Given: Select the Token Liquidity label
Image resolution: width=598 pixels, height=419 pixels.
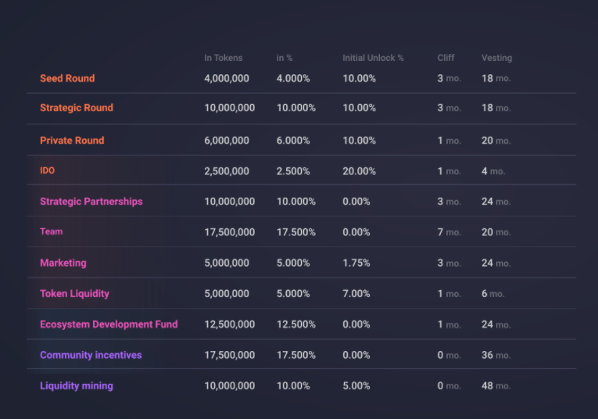Looking at the screenshot, I should click(x=75, y=294).
